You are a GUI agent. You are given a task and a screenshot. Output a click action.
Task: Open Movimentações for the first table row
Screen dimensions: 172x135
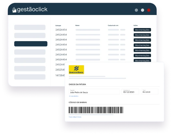pyautogui.click(x=142, y=30)
